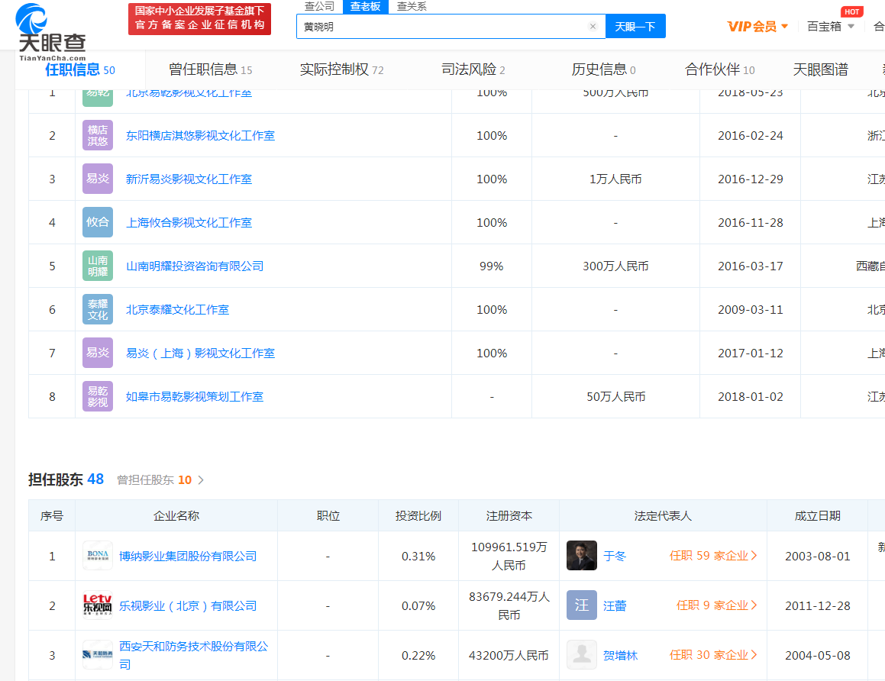The image size is (885, 681).
Task: Expand the 百宝箱 dropdown menu
Action: 830,27
